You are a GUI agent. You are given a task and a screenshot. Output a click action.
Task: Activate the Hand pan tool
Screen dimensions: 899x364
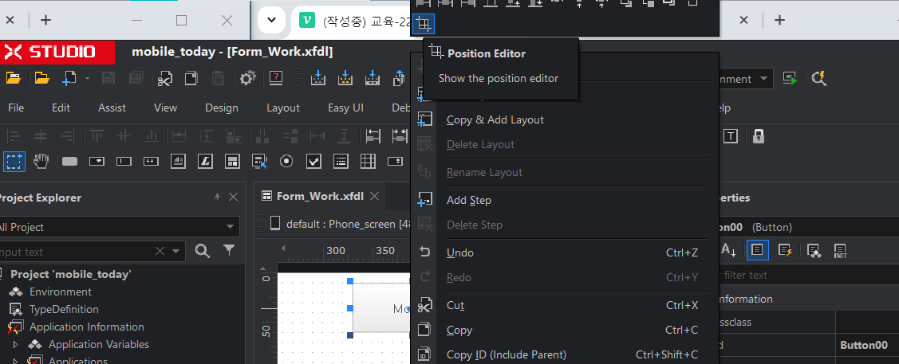tap(41, 162)
